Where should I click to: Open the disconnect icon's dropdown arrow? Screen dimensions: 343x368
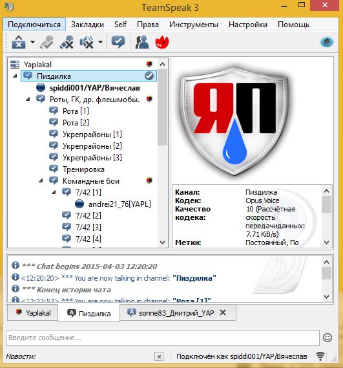(x=32, y=42)
